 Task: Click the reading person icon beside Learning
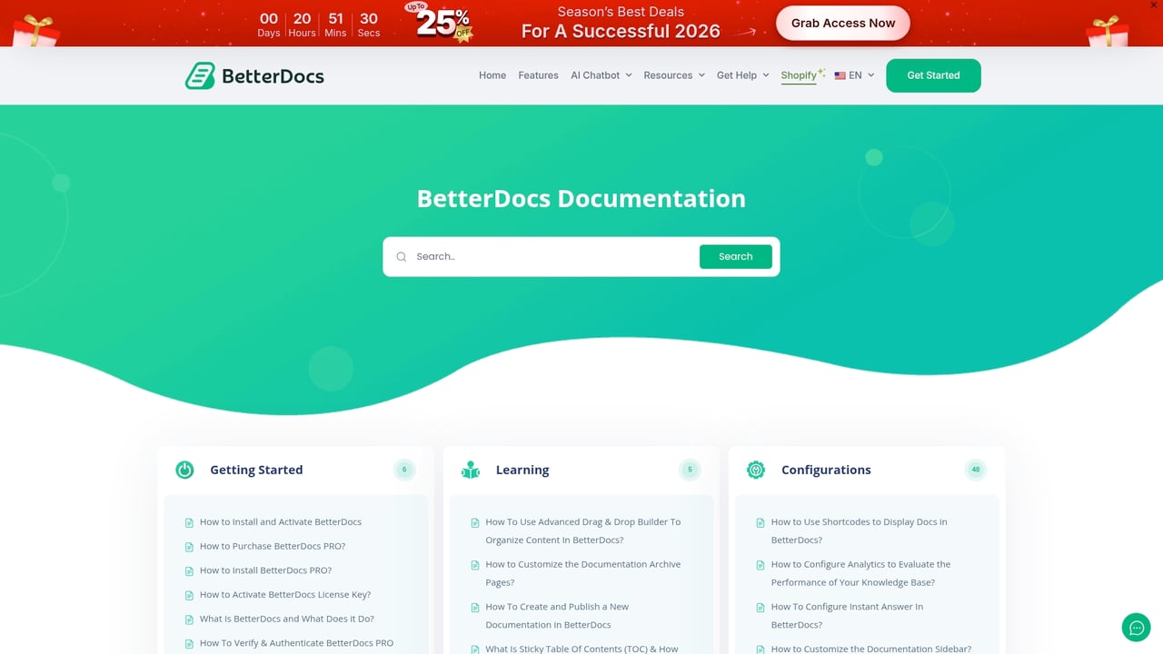click(470, 470)
